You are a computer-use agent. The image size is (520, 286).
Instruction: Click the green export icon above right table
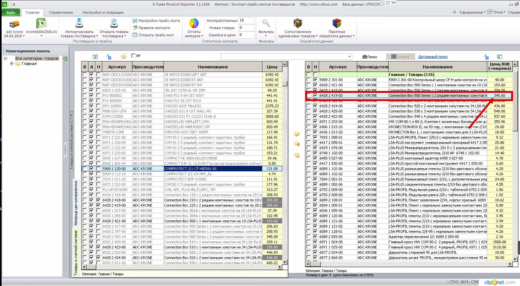pos(500,57)
